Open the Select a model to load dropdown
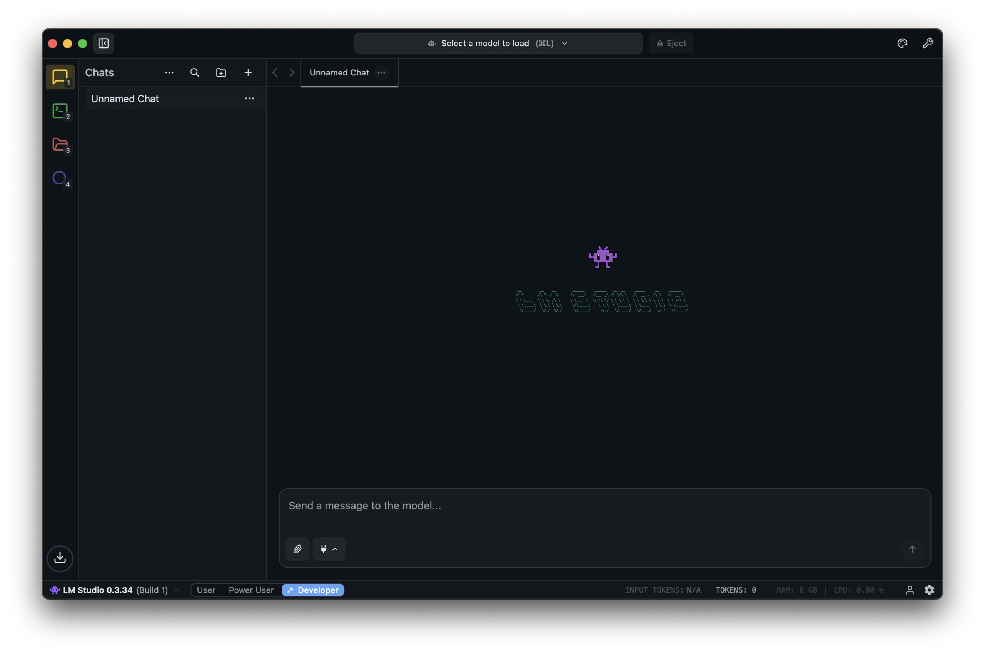This screenshot has height=655, width=985. pos(498,44)
